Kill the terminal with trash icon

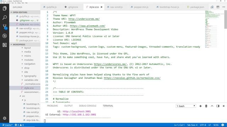coord(206,106)
